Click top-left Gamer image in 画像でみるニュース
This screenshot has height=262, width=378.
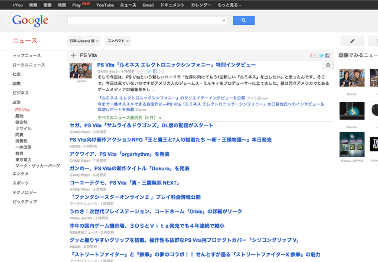coord(352,78)
